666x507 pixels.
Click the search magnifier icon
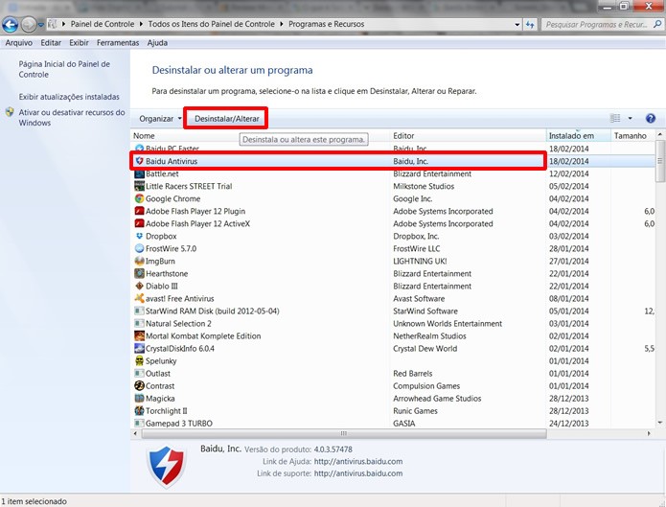(657, 24)
